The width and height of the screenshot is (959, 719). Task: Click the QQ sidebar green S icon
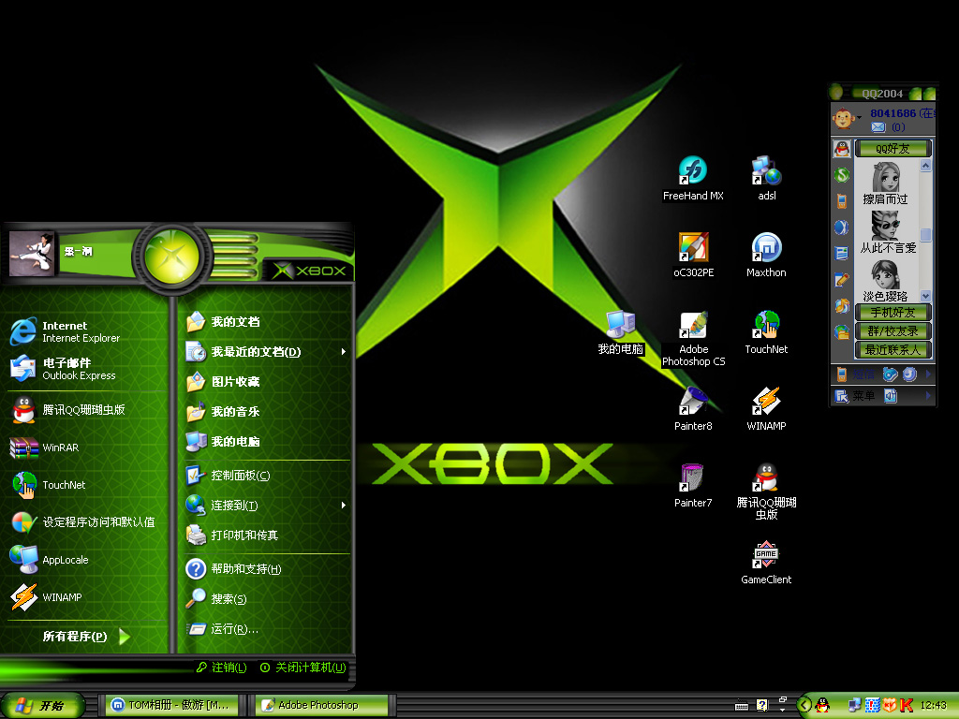pos(842,175)
